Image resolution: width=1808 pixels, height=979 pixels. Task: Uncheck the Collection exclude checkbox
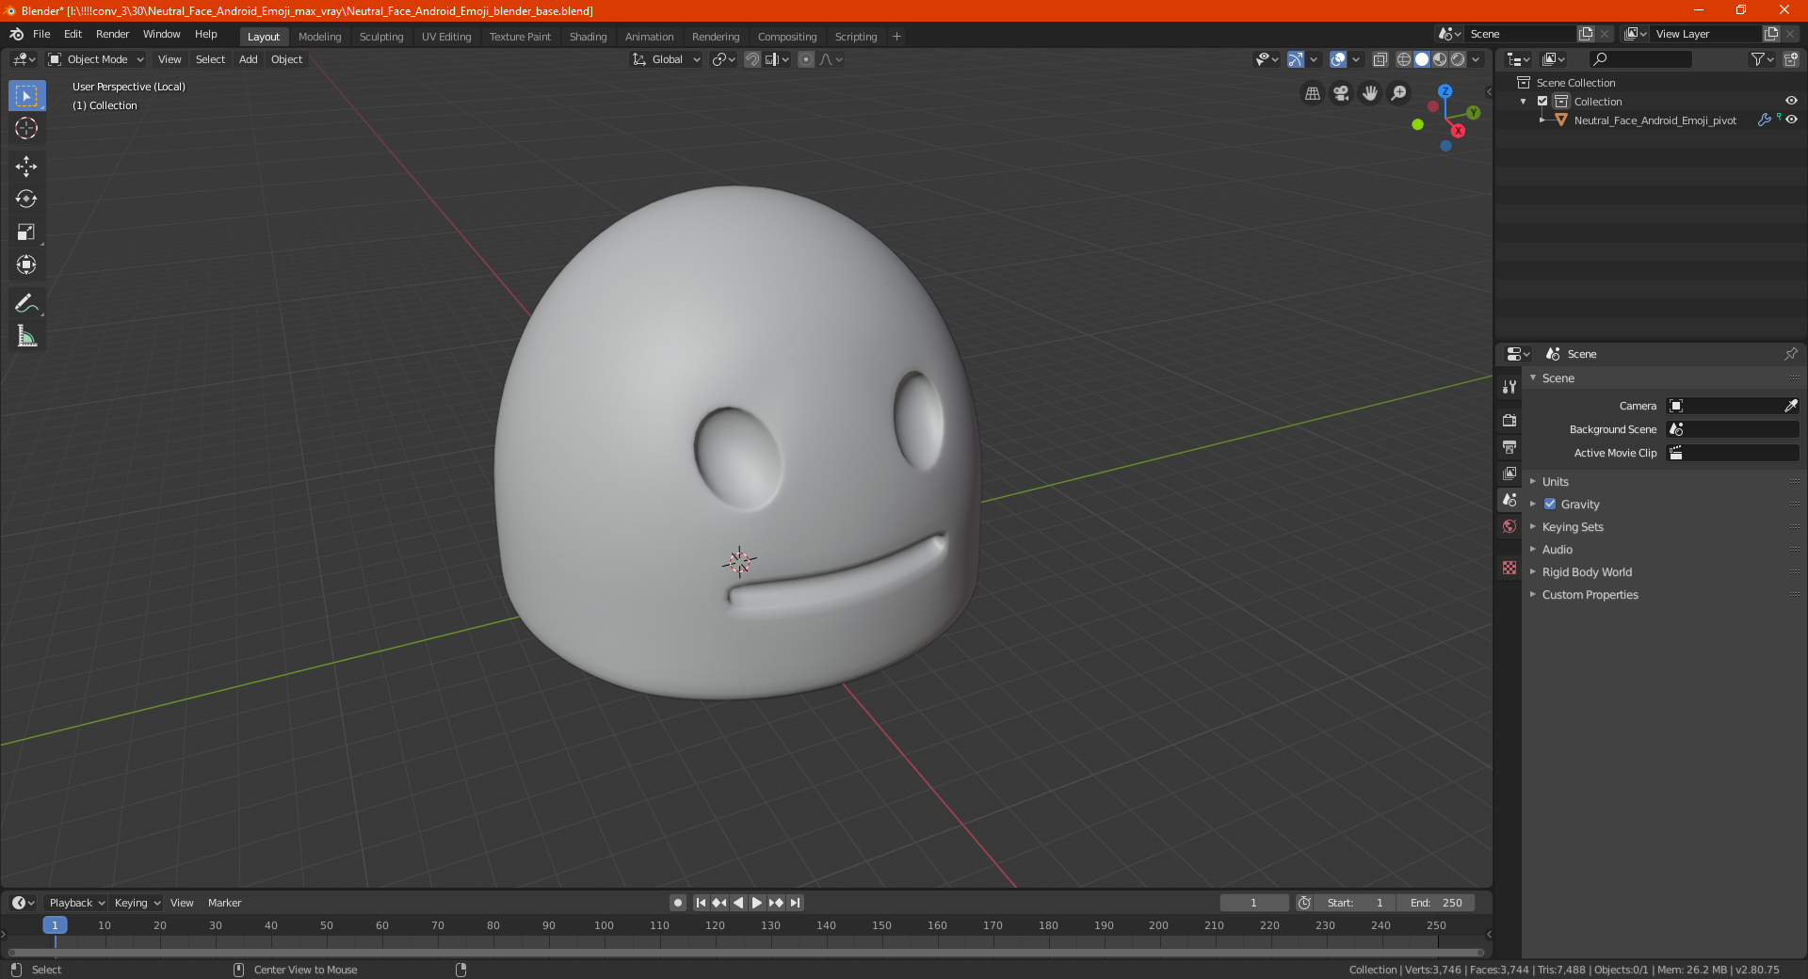[x=1542, y=102]
